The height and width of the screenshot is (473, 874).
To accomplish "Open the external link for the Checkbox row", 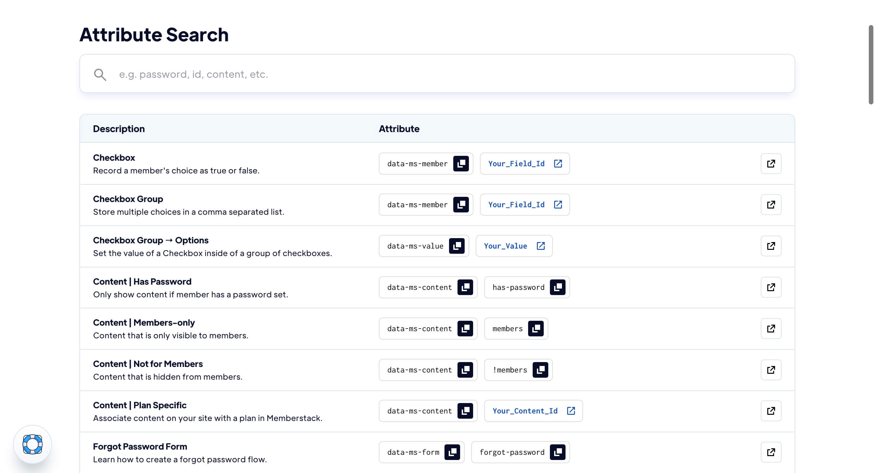I will [771, 164].
